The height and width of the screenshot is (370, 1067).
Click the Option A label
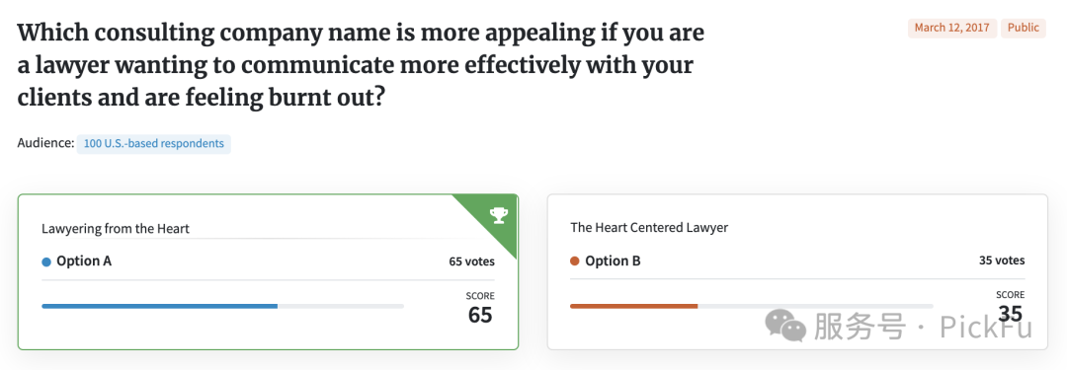84,261
